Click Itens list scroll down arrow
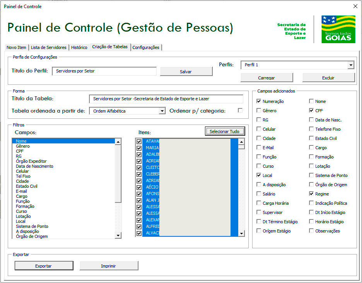Viewport: 362px width, 283px height. [241, 234]
